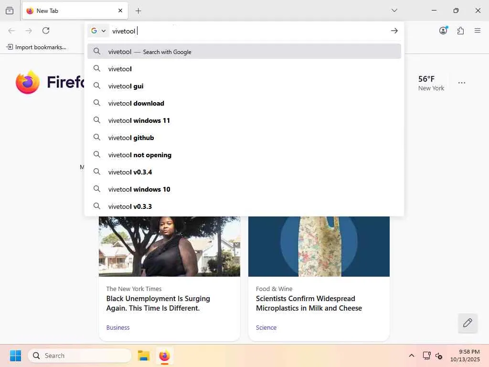Choose the 'vivetool download' suggestion
Image resolution: width=489 pixels, height=367 pixels.
[244, 103]
